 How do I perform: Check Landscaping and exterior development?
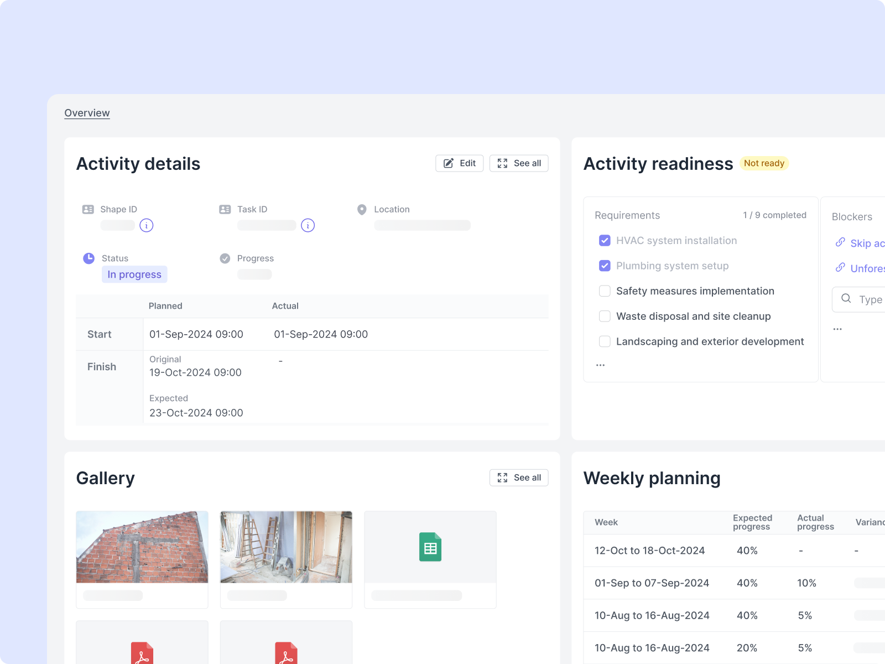(x=605, y=341)
